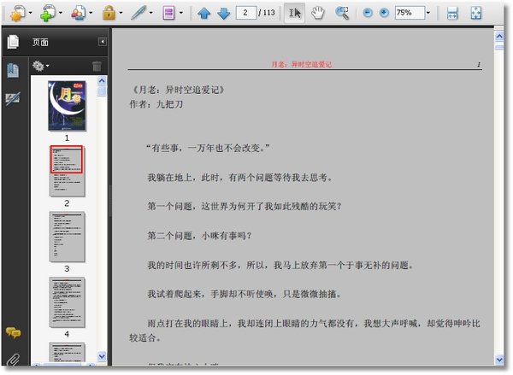Select page 3 thumbnail
Screen dimensions: 513x375
tap(67, 237)
